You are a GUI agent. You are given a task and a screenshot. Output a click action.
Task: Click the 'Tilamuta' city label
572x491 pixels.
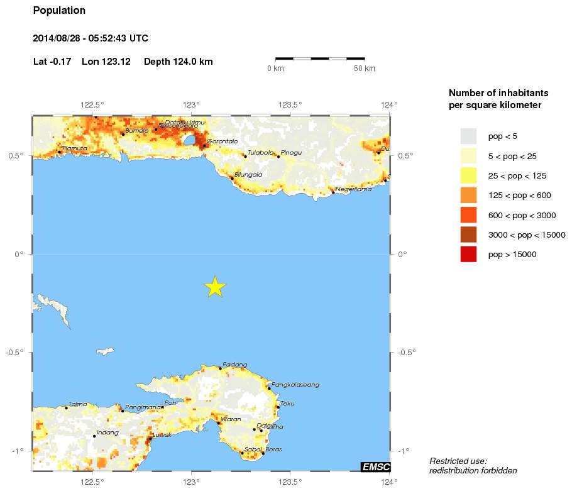click(x=74, y=148)
